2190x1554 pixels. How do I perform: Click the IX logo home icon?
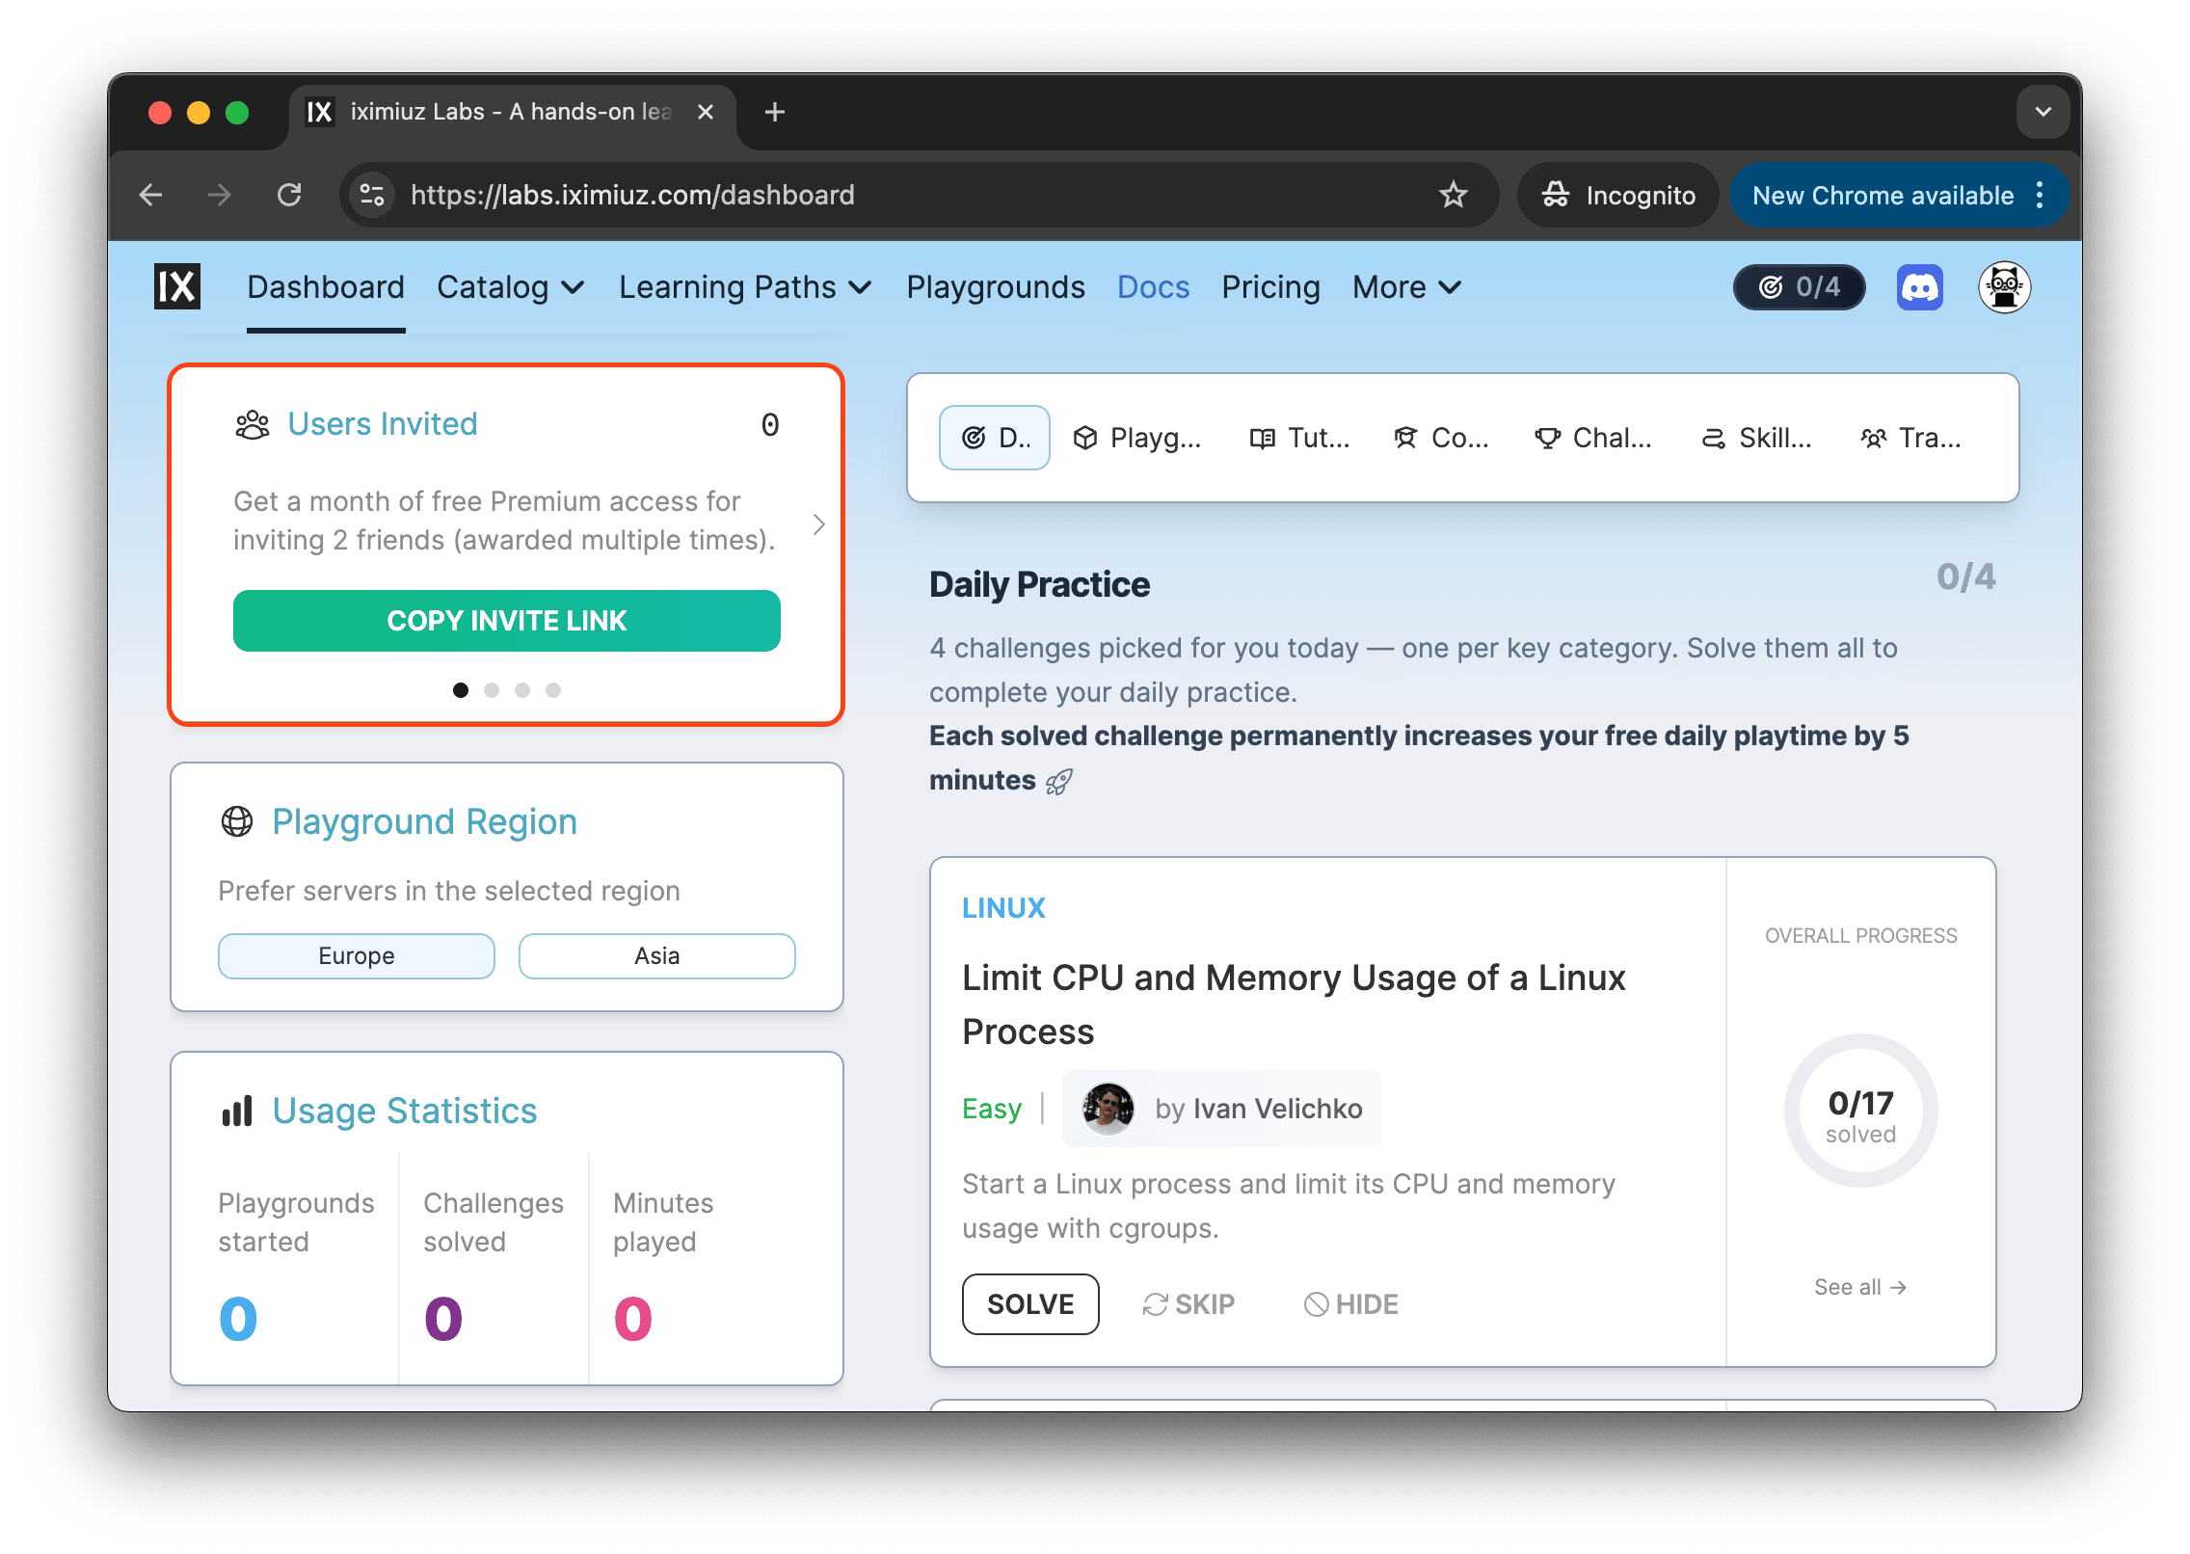click(177, 287)
